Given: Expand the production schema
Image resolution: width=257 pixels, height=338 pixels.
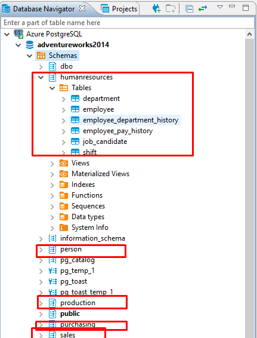Looking at the screenshot, I should [x=41, y=303].
